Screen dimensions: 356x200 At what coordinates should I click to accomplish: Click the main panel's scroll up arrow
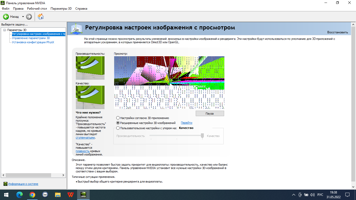tap(353, 24)
